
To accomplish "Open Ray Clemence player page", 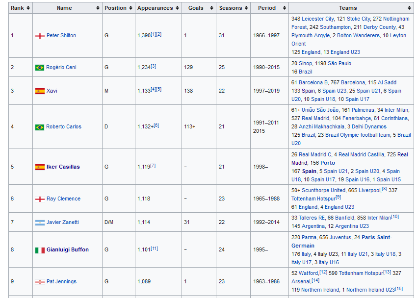I will 64,199.
